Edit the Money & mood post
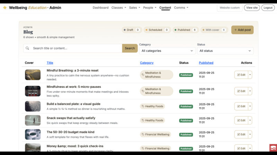Screen dimensions: 277x155 (241, 148)
